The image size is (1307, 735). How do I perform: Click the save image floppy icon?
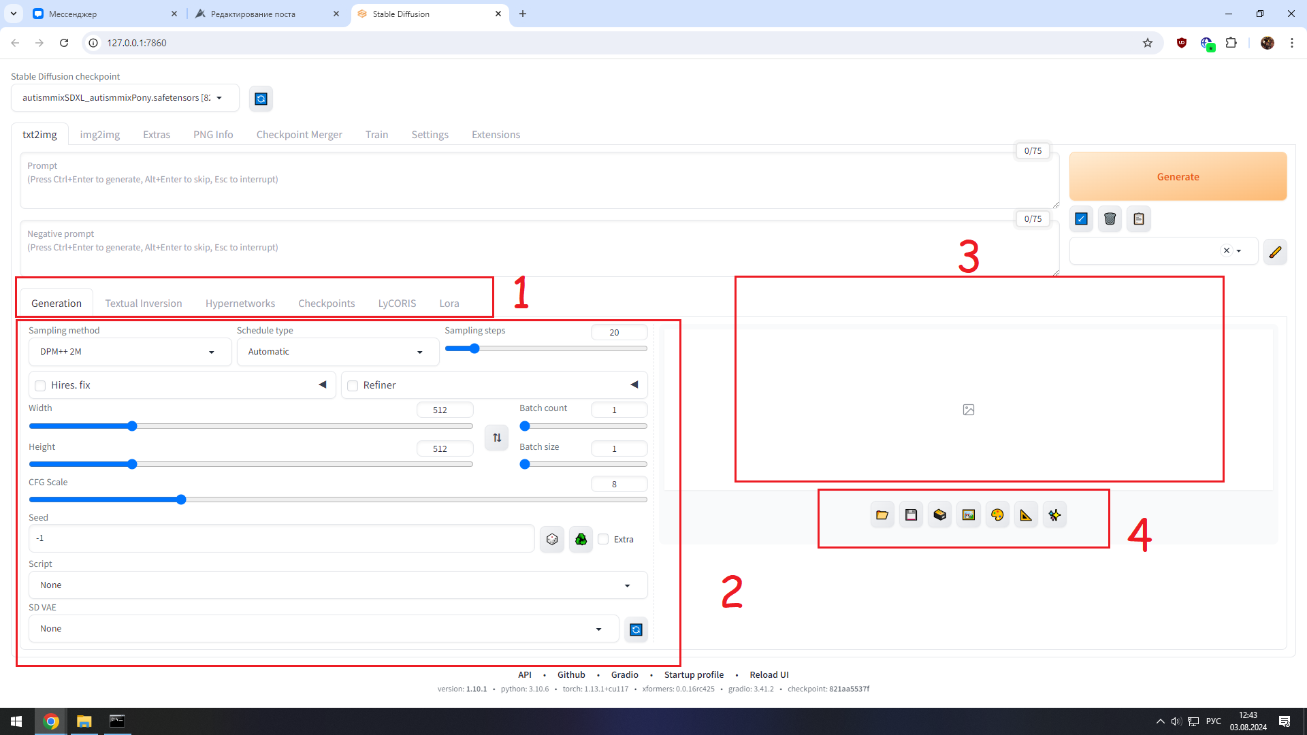[x=911, y=515]
